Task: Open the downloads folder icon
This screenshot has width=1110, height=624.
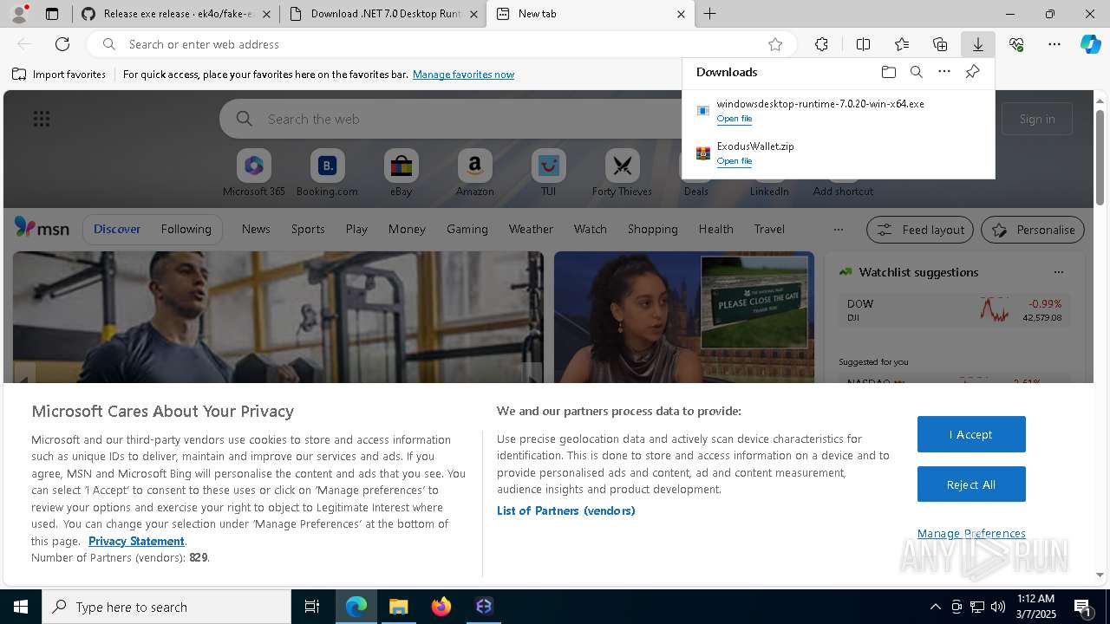Action: click(888, 72)
